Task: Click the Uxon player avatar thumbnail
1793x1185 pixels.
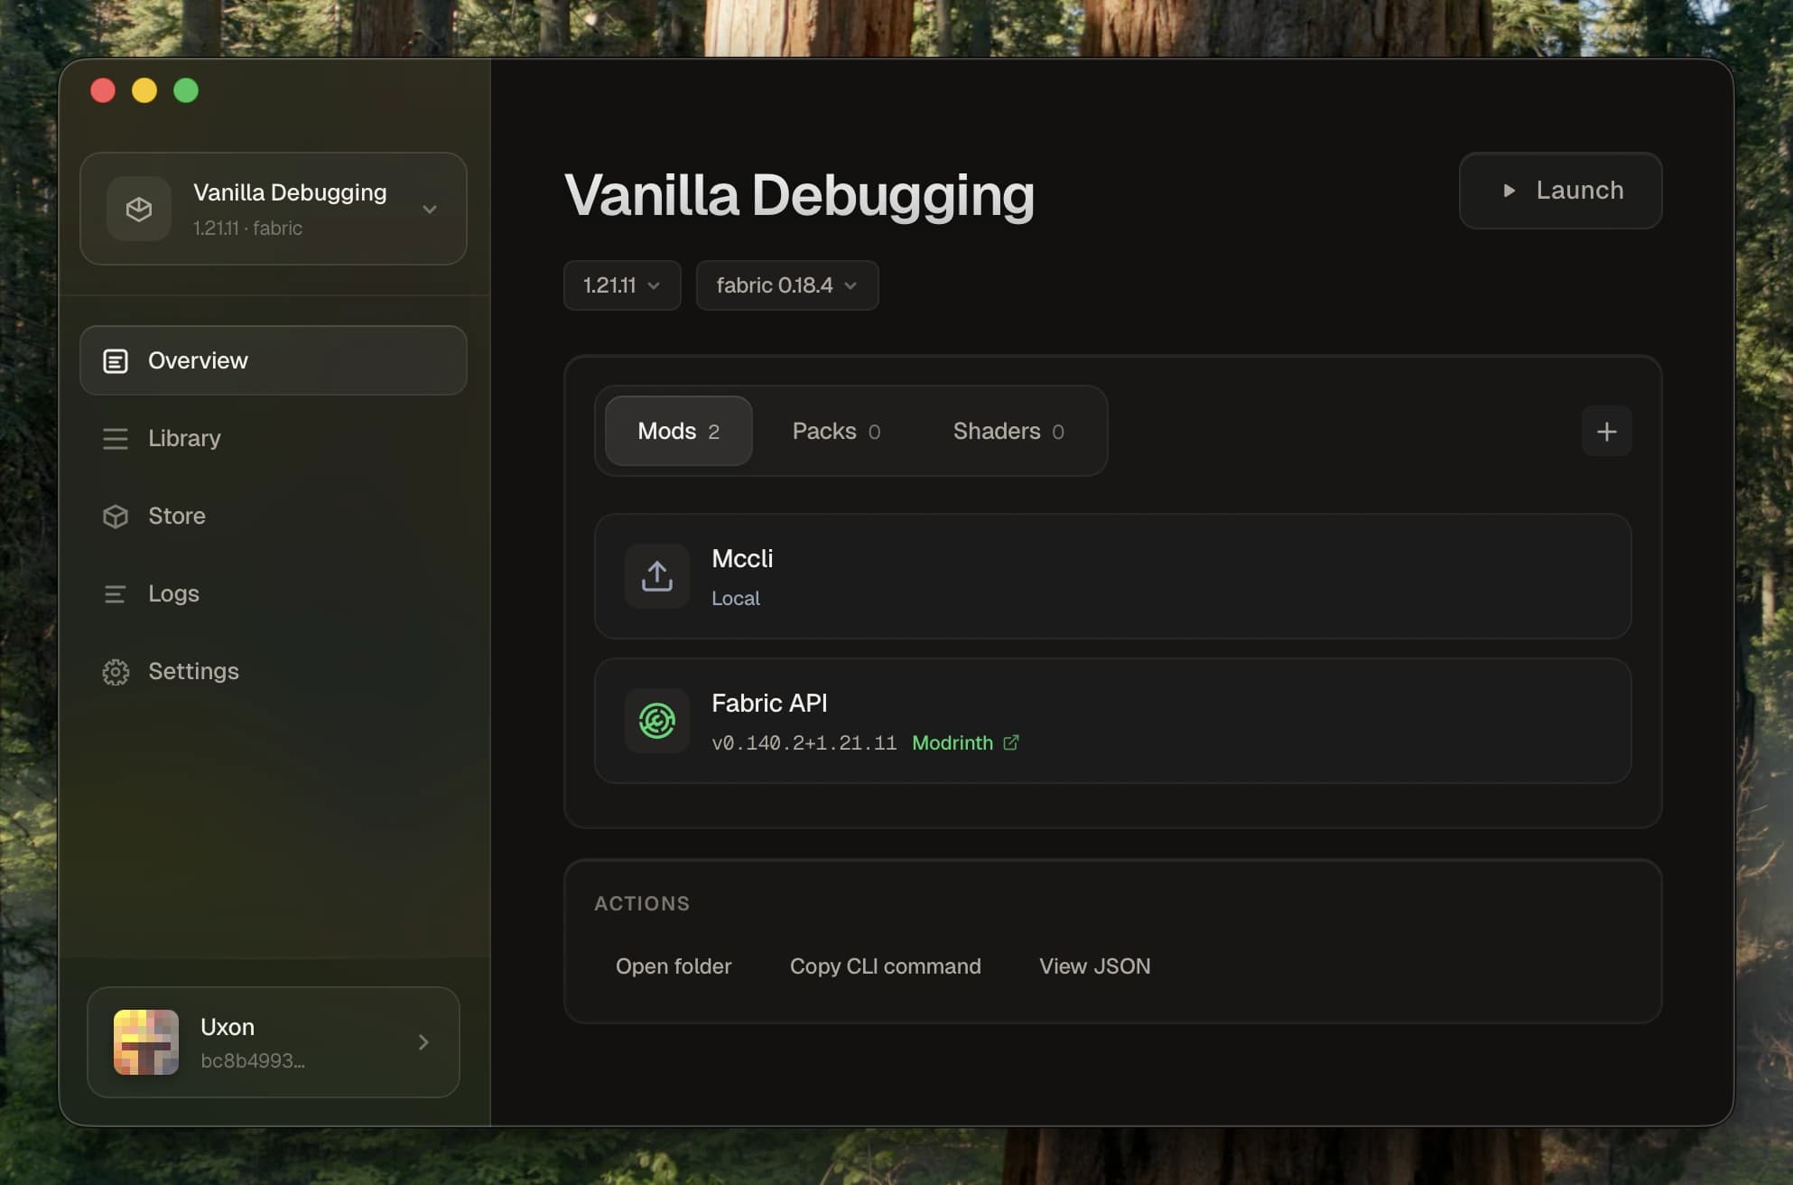Action: (145, 1042)
